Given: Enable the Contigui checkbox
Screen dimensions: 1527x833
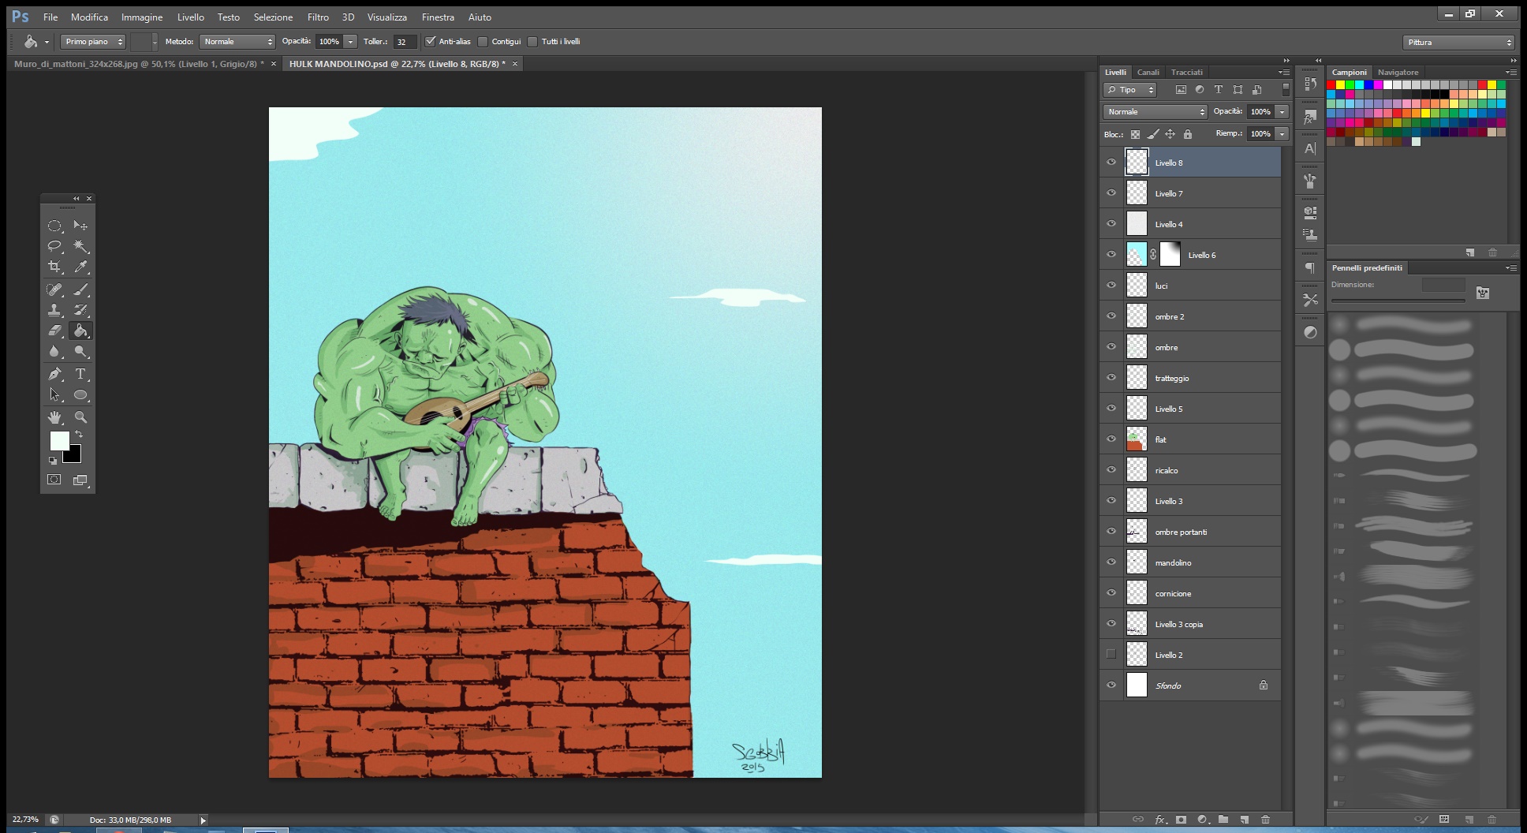Looking at the screenshot, I should 483,42.
